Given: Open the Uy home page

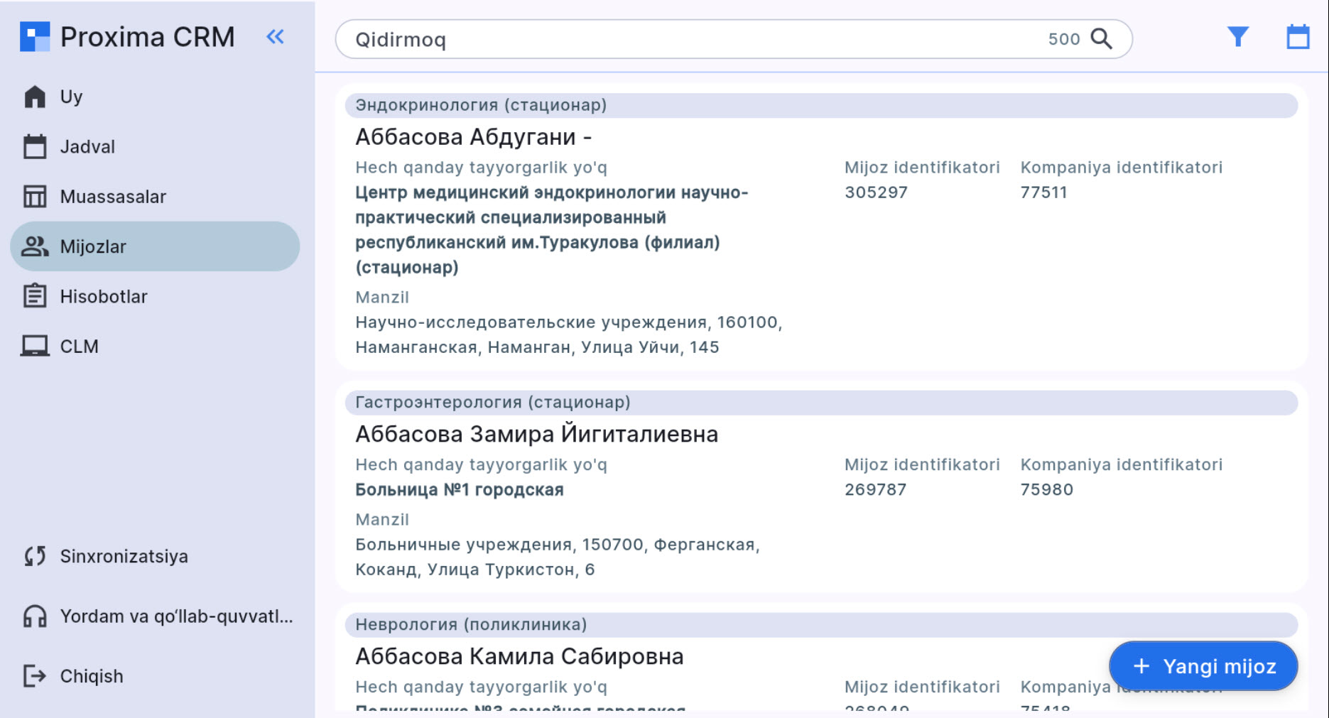Looking at the screenshot, I should tap(71, 97).
